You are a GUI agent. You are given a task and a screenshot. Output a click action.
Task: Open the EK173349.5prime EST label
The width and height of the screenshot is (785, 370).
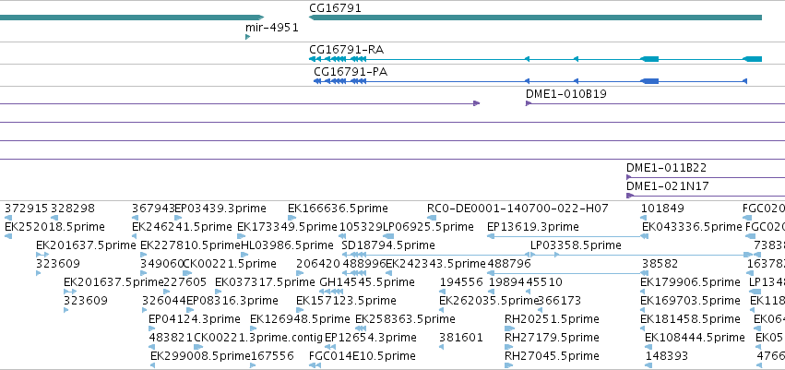288,227
